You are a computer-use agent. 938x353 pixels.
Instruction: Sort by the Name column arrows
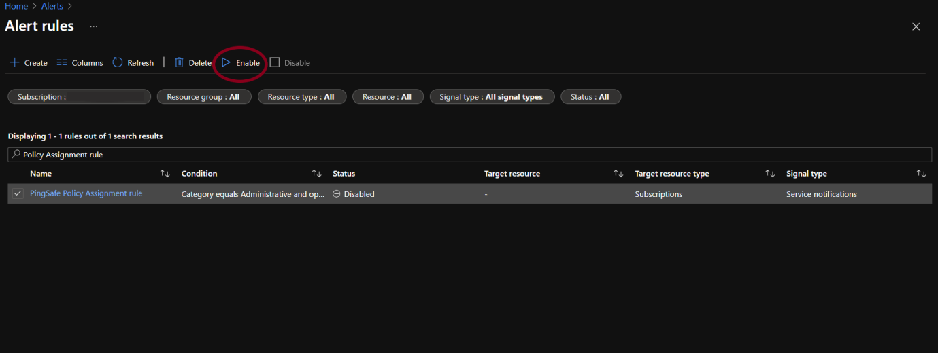165,174
